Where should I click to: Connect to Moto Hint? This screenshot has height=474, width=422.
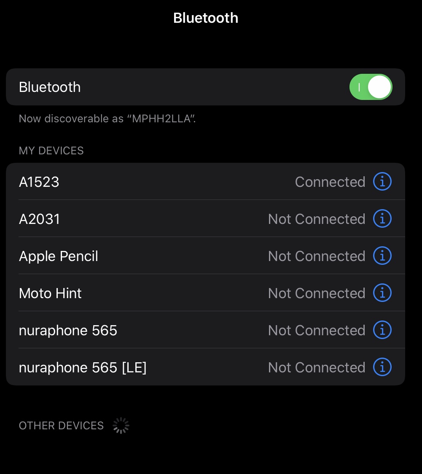coord(50,294)
